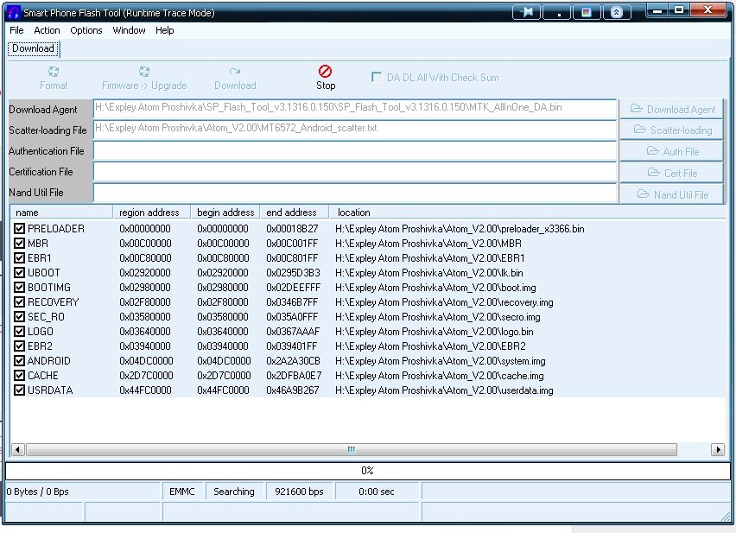Toggle the RECOVERY partition checkbox
The height and width of the screenshot is (533, 736).
click(x=20, y=302)
